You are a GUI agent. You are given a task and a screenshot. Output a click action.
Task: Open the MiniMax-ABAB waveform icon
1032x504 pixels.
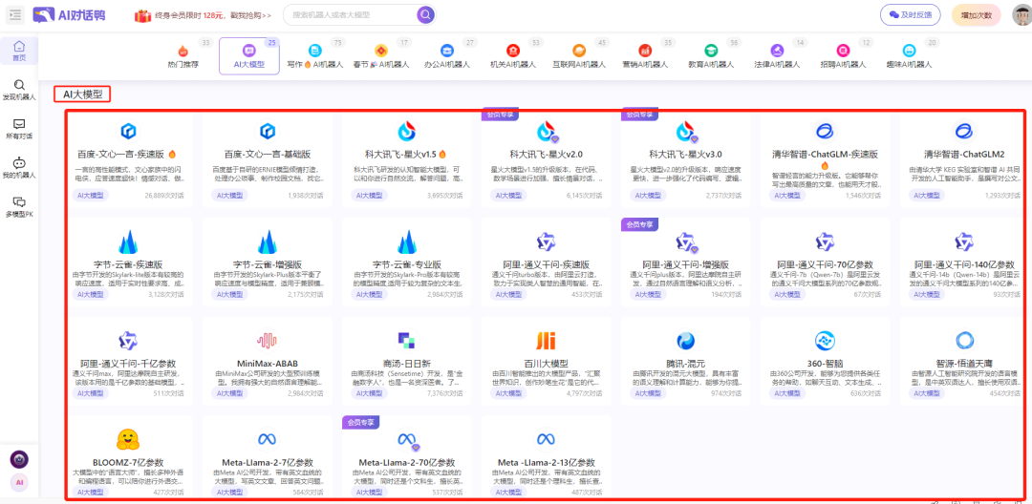(267, 340)
